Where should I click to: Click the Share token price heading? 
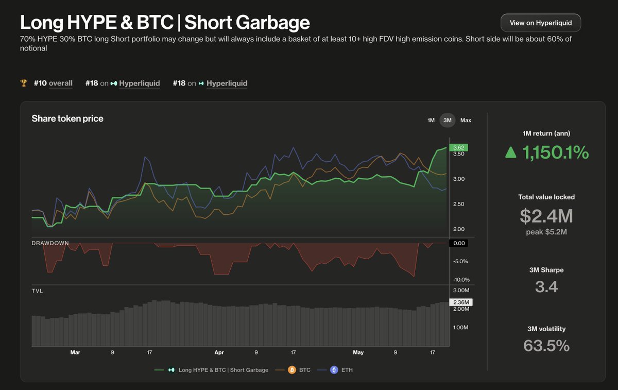(67, 118)
